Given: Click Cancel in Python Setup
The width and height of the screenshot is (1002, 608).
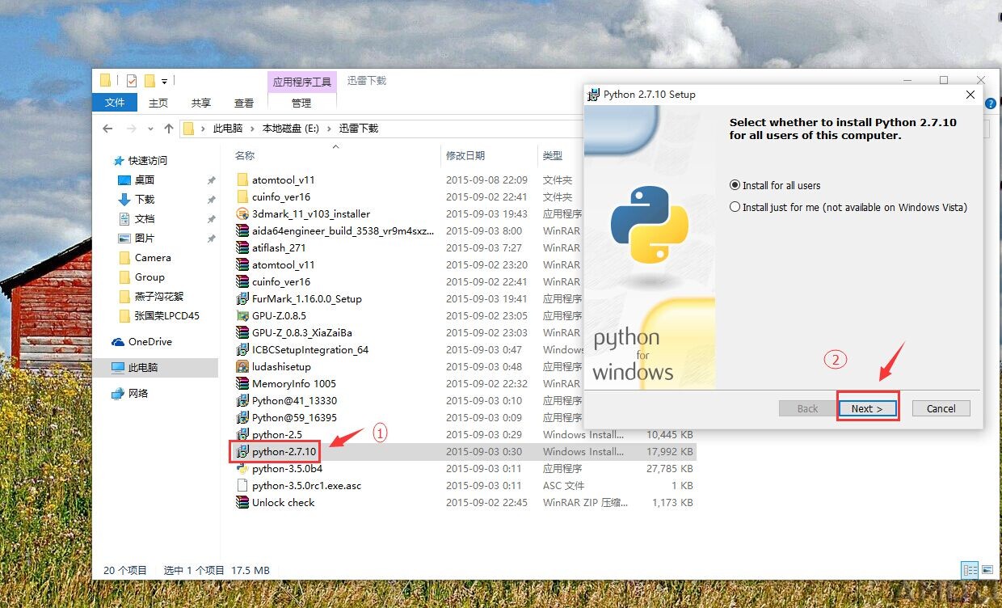Looking at the screenshot, I should tap(941, 408).
